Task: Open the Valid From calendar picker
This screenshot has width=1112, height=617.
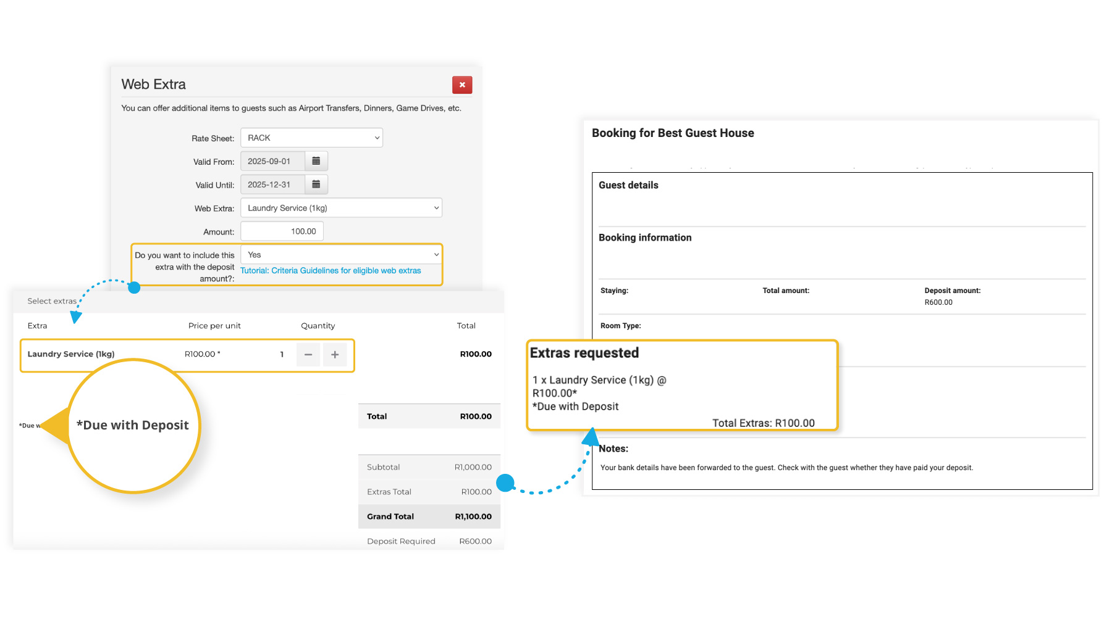Action: click(316, 161)
